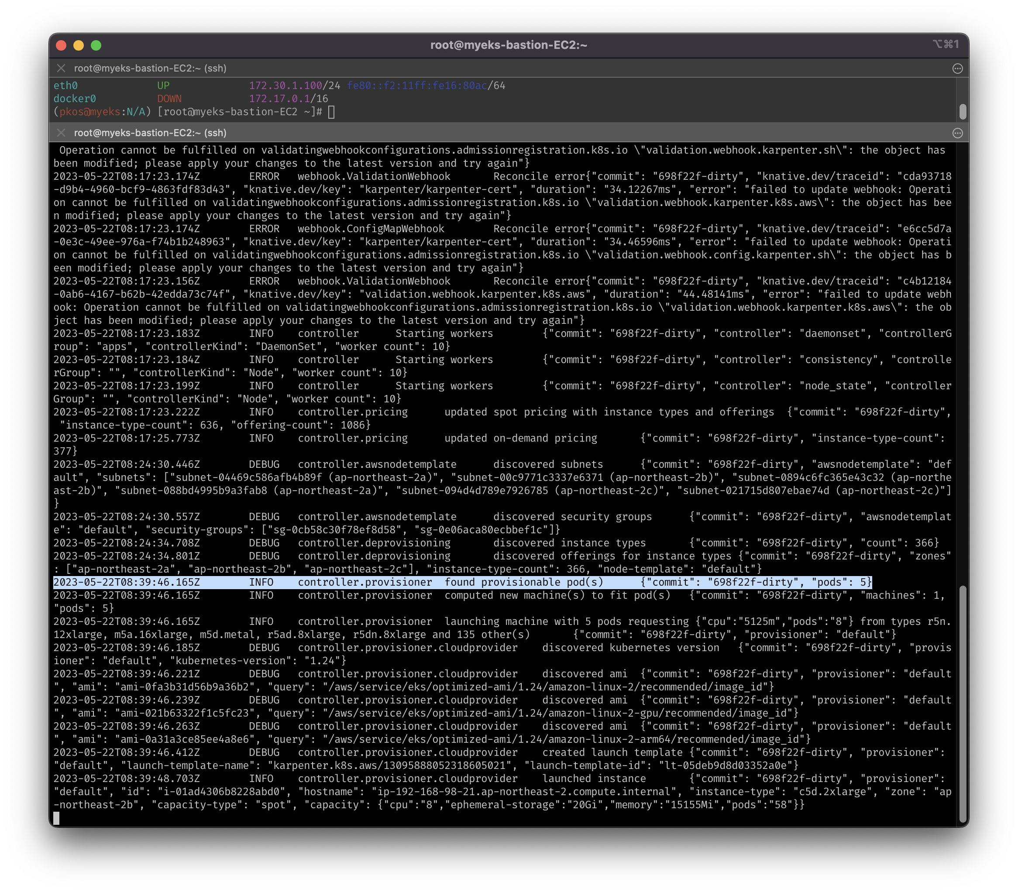Click the IPv6 address fe80::f2:11ff:fe16:80ac
The width and height of the screenshot is (1018, 892).
[x=417, y=86]
